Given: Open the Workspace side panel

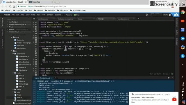Looking at the screenshot, I should [x=2, y=22].
